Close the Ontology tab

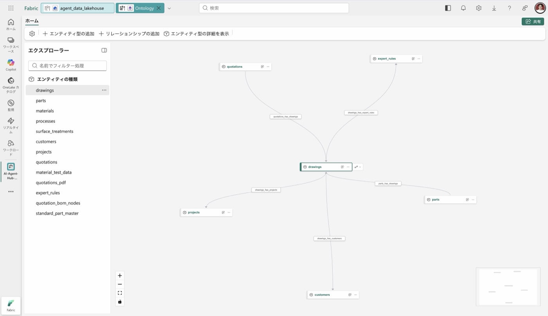click(x=159, y=8)
